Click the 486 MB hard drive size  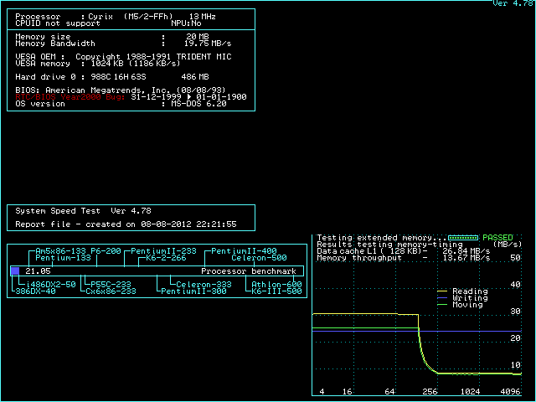pyautogui.click(x=195, y=77)
